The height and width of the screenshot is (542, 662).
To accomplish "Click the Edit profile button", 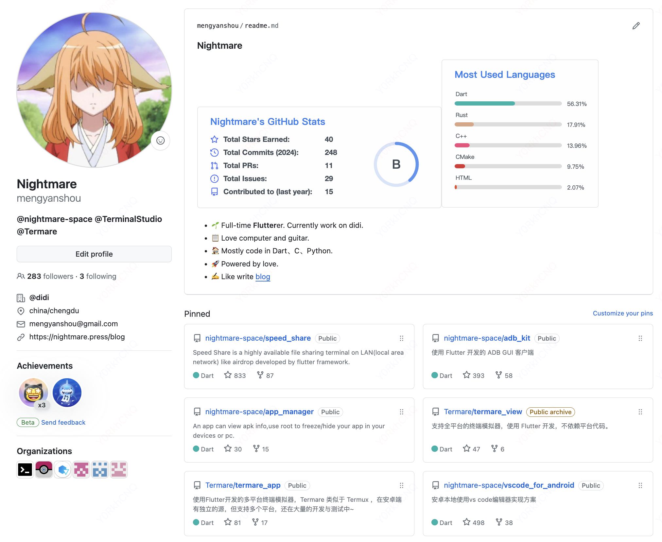I will (x=94, y=254).
